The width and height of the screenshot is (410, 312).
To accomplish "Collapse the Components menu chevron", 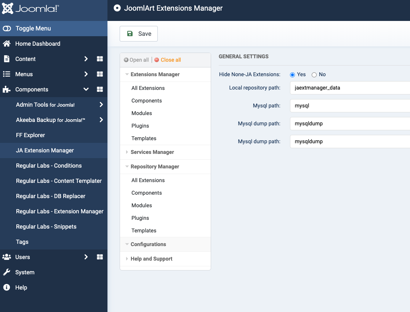I will pyautogui.click(x=86, y=89).
